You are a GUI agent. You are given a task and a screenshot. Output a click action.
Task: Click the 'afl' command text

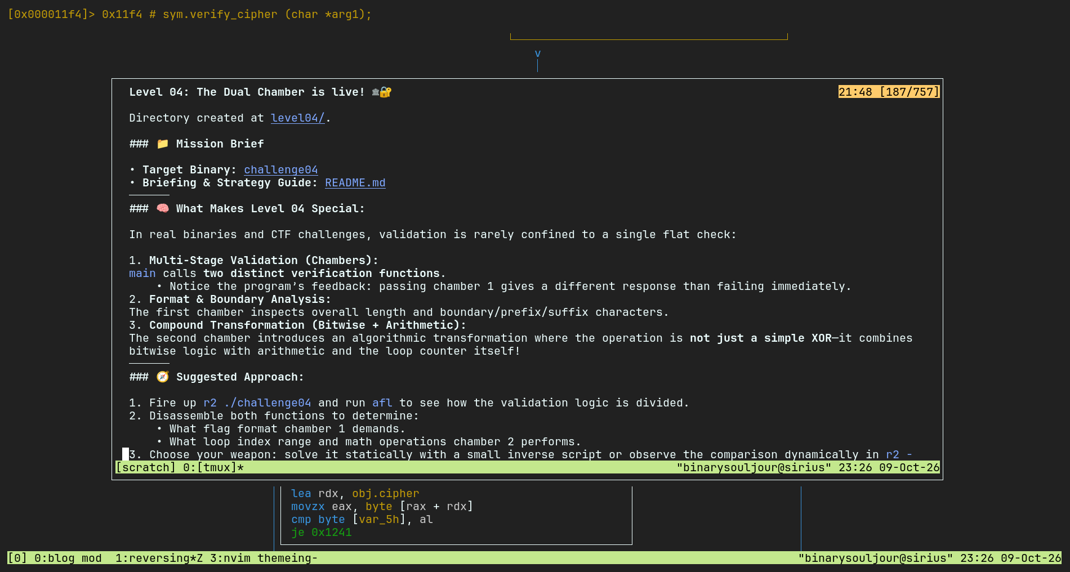click(x=382, y=403)
